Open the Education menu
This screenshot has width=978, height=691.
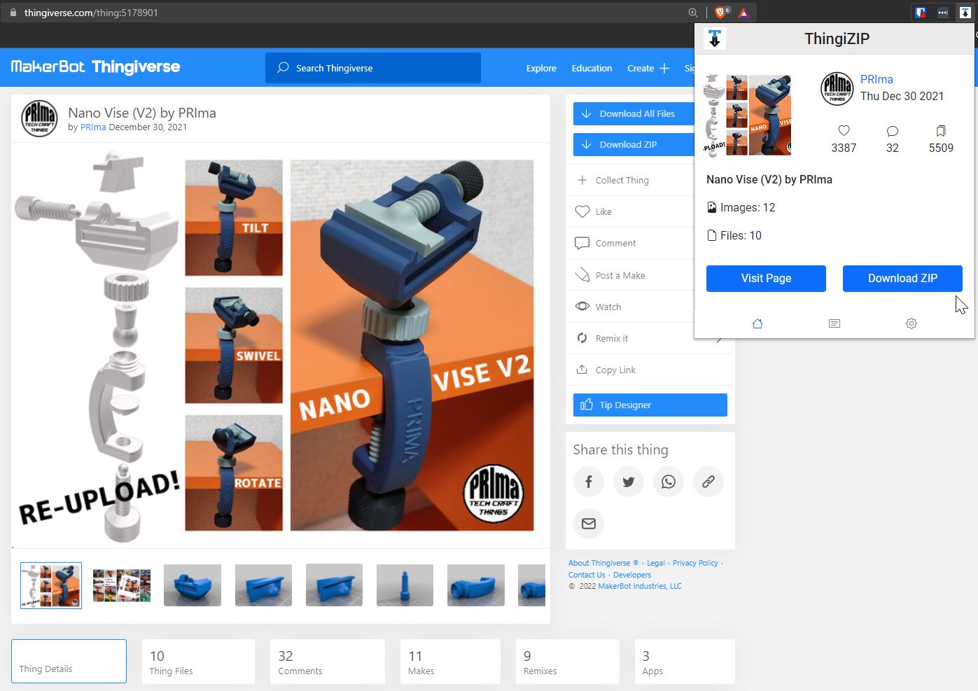(x=592, y=68)
